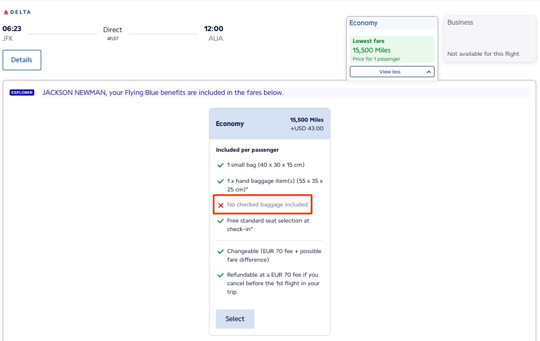The width and height of the screenshot is (540, 341).
Task: Click the blue EXPLORER badge
Action: pos(22,93)
